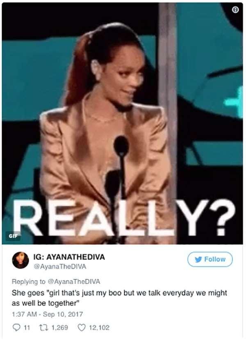The width and height of the screenshot is (246, 342).
Task: View the 12,102 likes count
Action: coord(99,328)
